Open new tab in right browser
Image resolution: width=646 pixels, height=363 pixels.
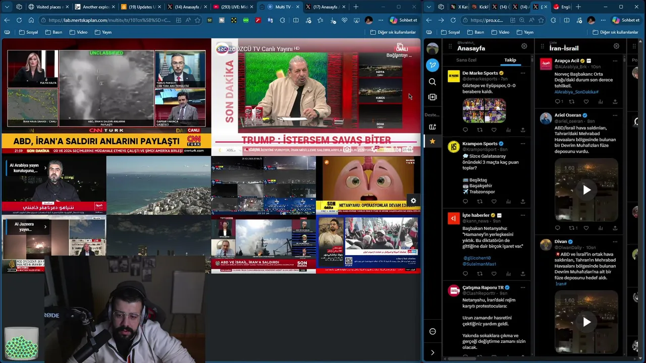(x=578, y=7)
